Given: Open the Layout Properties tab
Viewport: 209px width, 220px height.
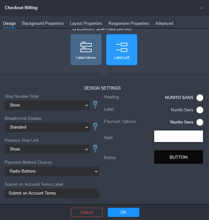Looking at the screenshot, I should coord(86,24).
